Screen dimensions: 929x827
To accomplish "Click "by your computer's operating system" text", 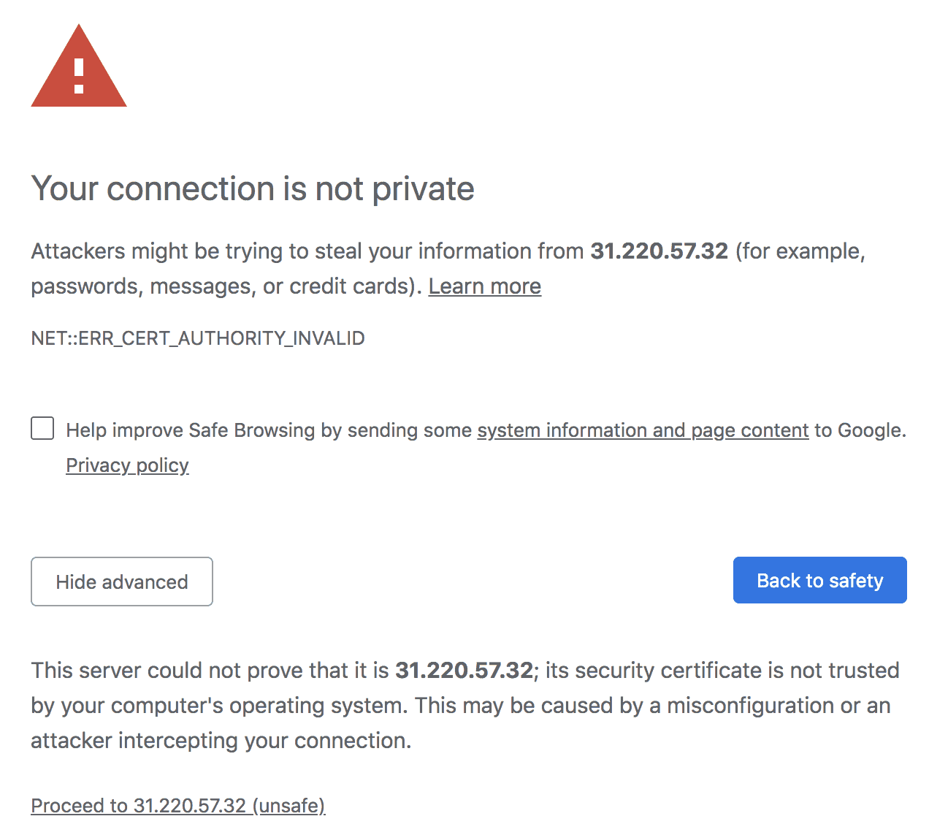I will [218, 706].
